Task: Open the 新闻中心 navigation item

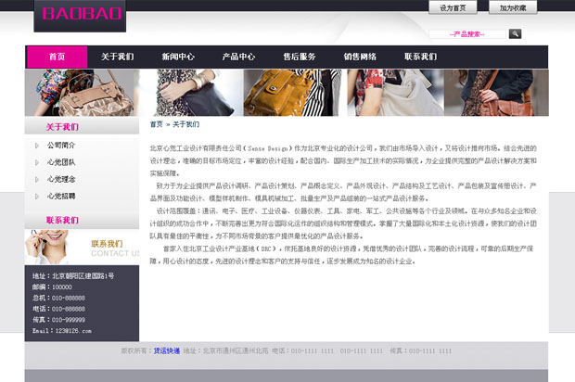Action: click(x=178, y=57)
